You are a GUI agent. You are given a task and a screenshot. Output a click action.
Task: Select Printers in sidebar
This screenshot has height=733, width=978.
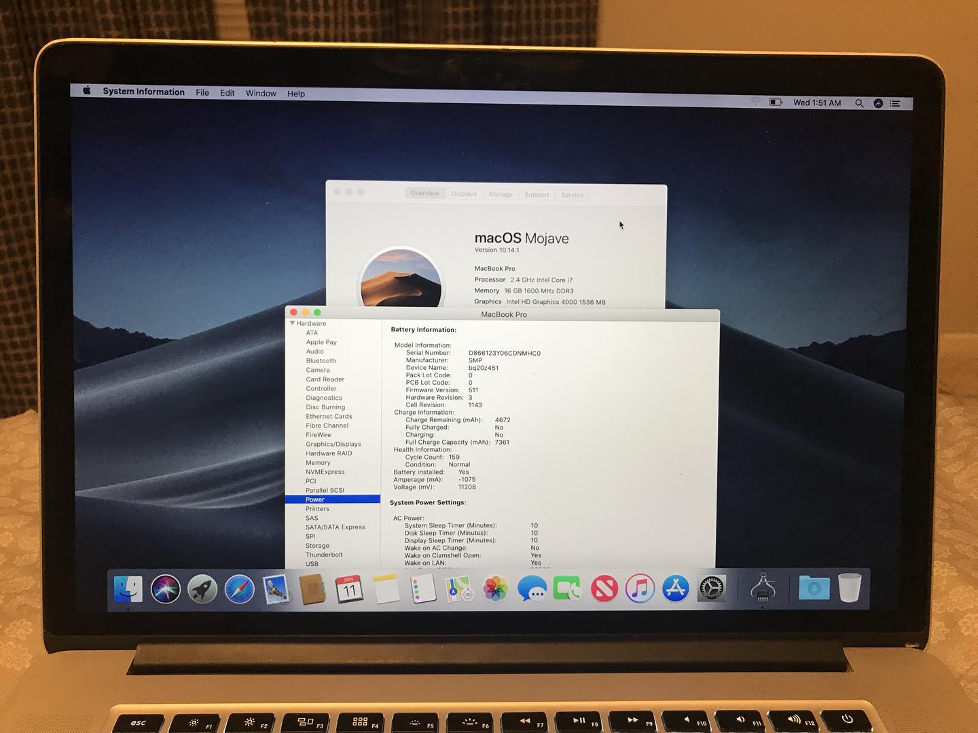pos(317,508)
